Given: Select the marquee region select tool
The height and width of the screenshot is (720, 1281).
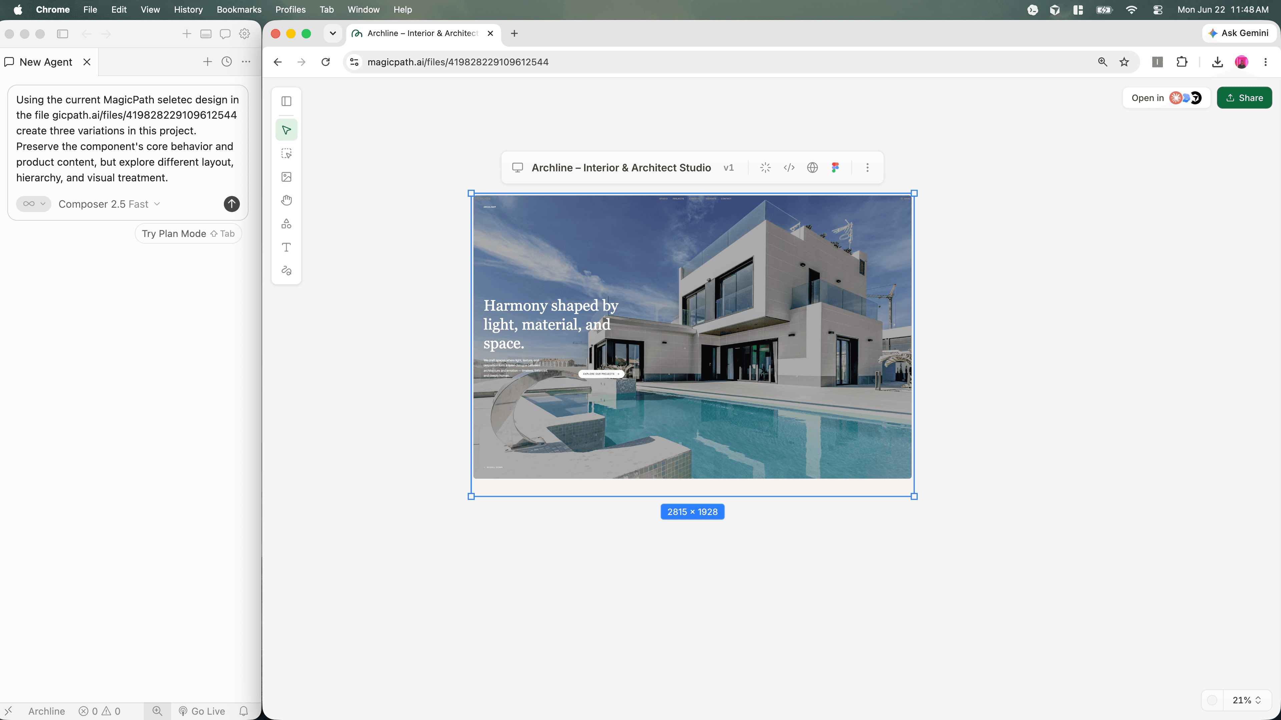Looking at the screenshot, I should tap(287, 154).
